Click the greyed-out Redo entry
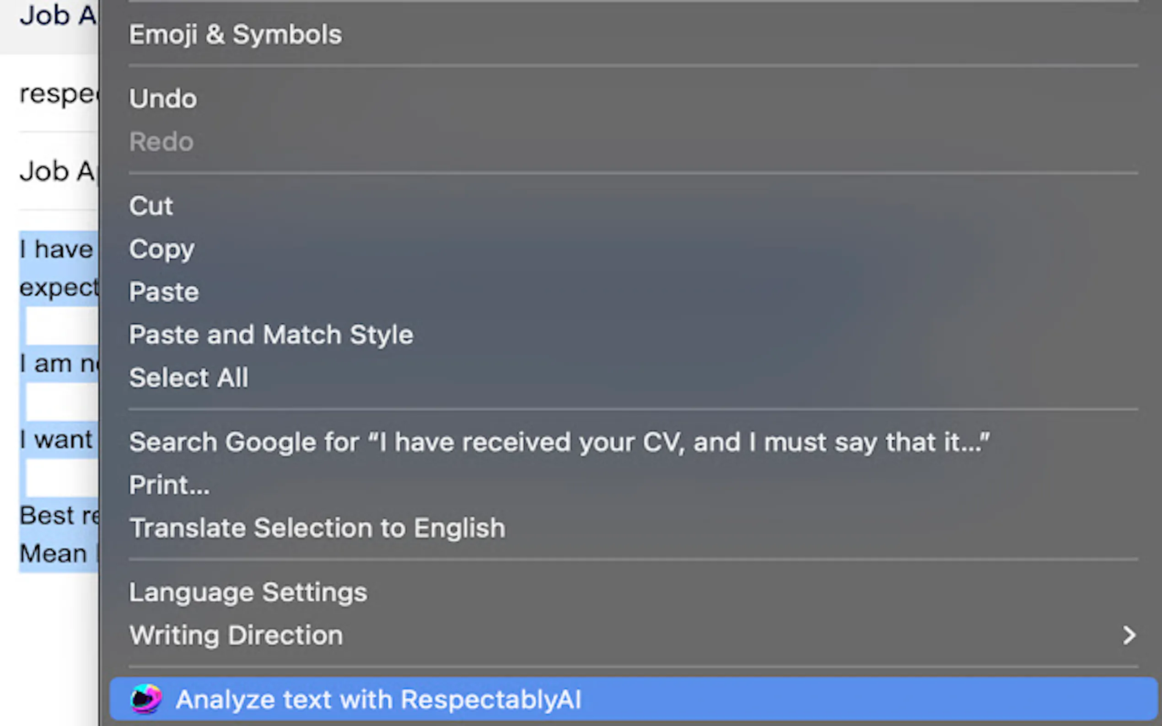 [x=161, y=142]
